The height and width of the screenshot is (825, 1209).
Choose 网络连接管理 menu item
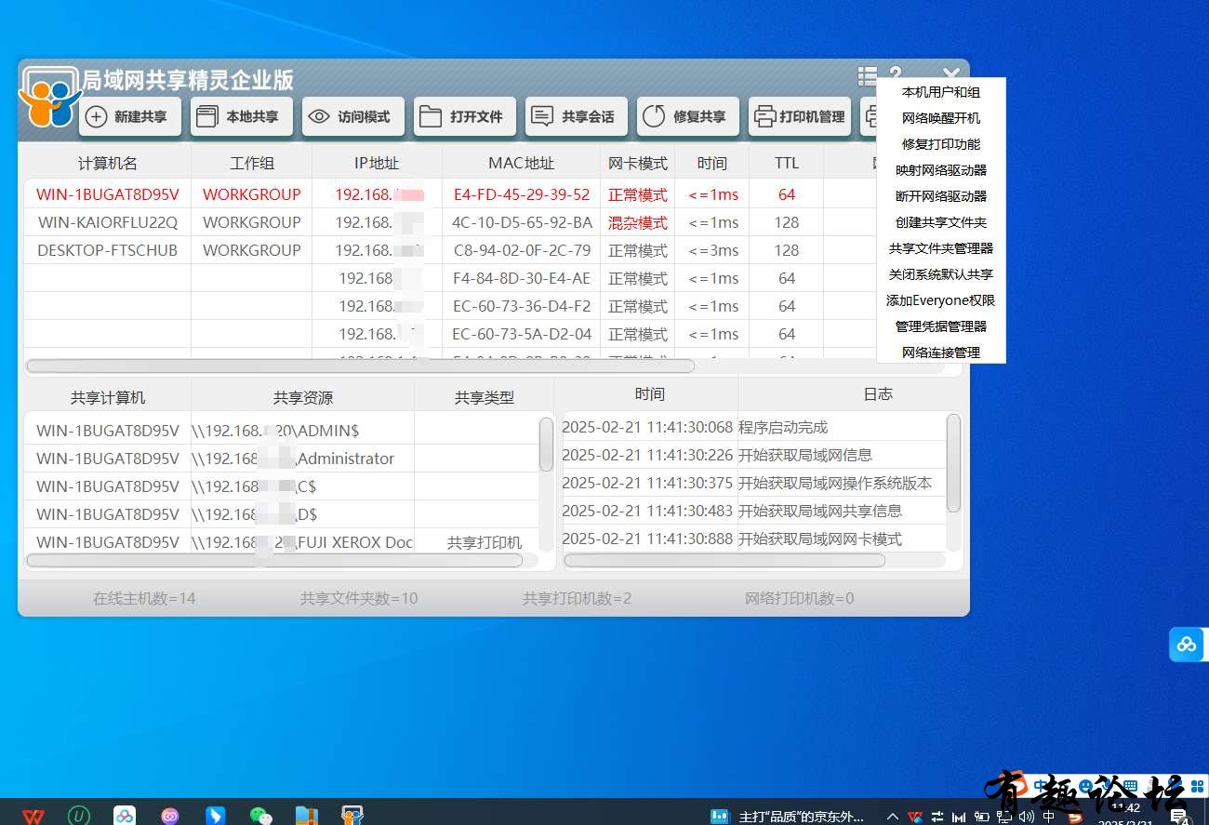(941, 353)
